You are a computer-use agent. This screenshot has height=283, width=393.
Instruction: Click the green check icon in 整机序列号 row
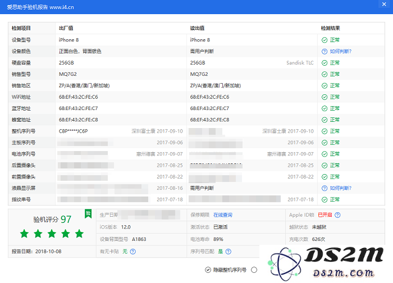325,131
